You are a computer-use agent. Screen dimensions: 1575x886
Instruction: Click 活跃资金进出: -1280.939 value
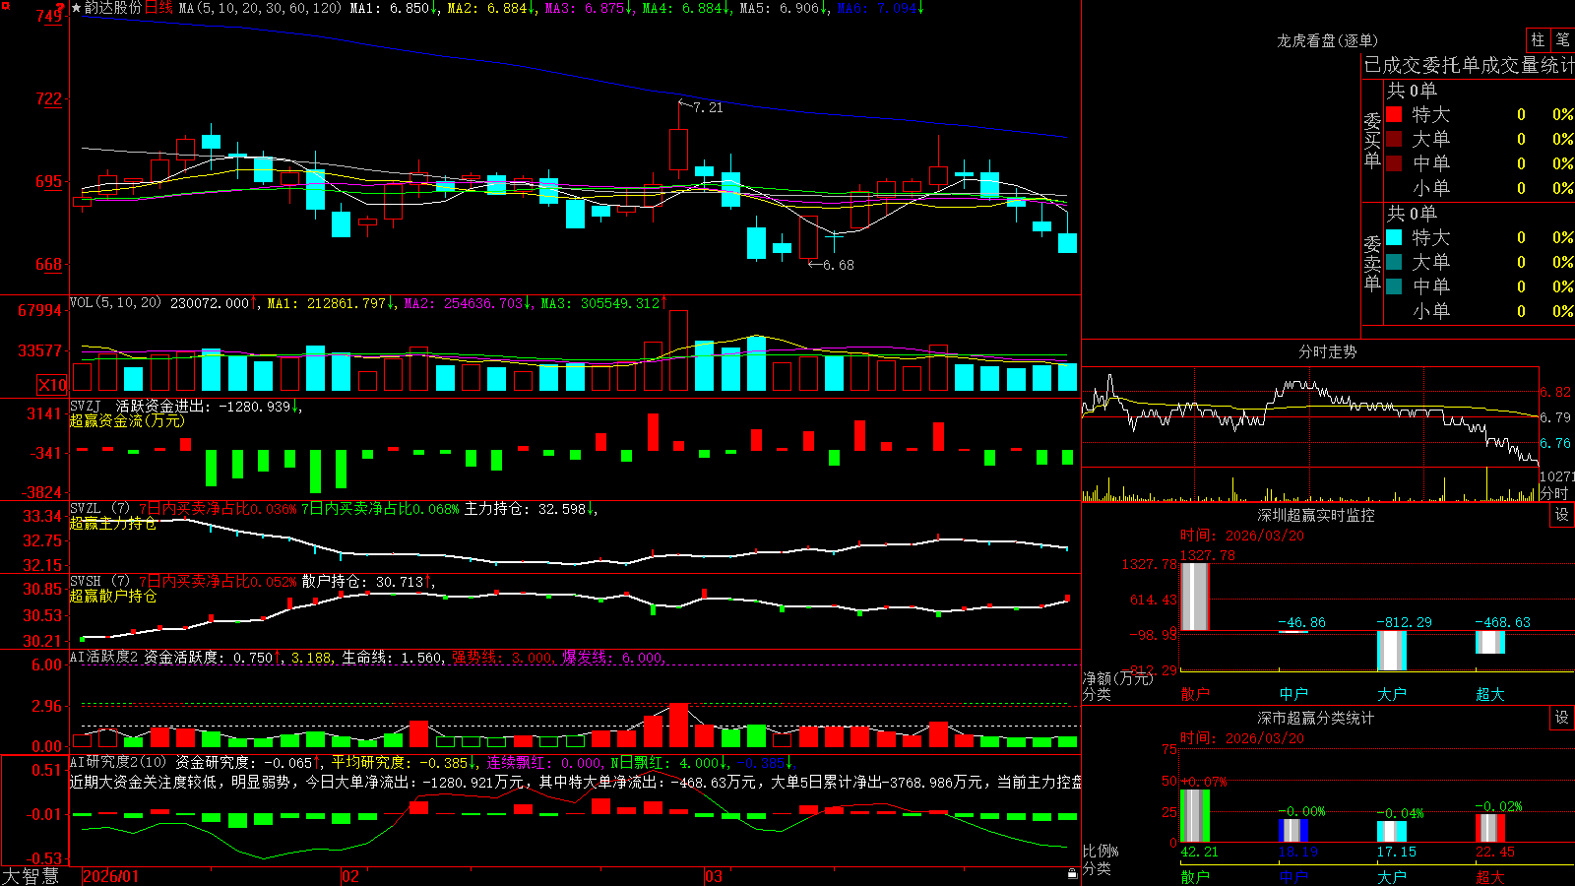pos(206,406)
